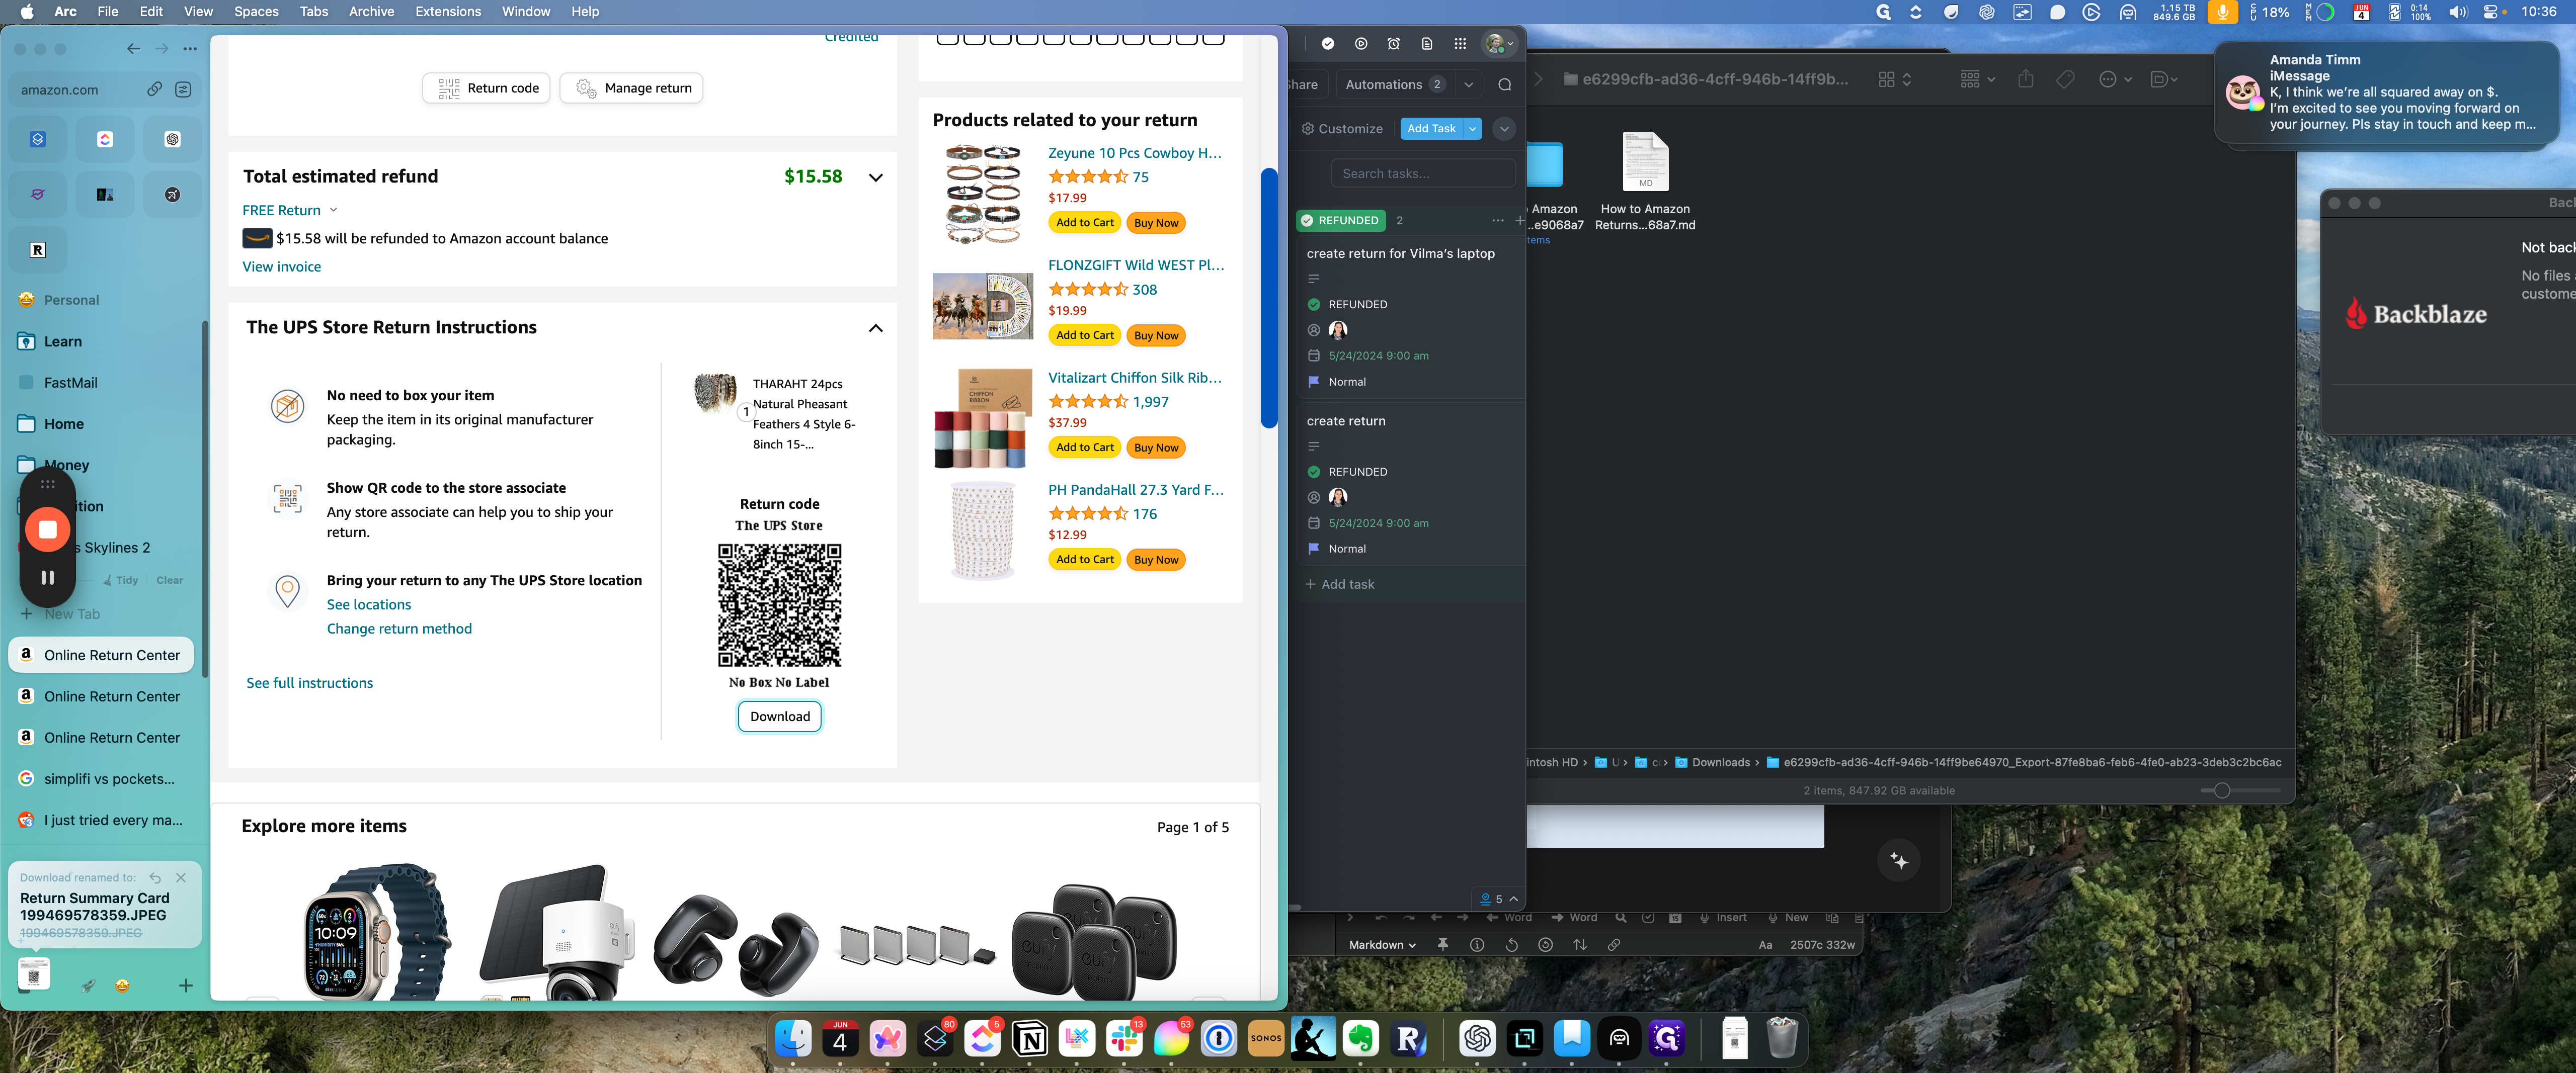Expand ClickUp tray count 5
The height and width of the screenshot is (1073, 2576).
point(1498,898)
